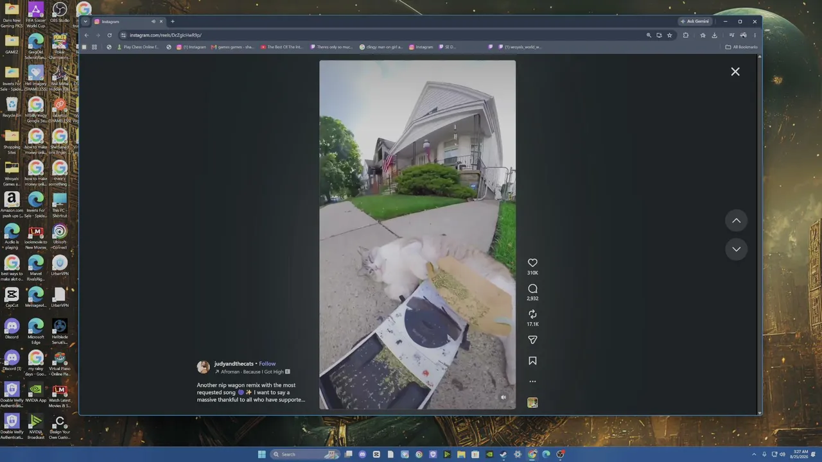822x462 pixels.
Task: Open the comments on the reel
Action: 532,289
